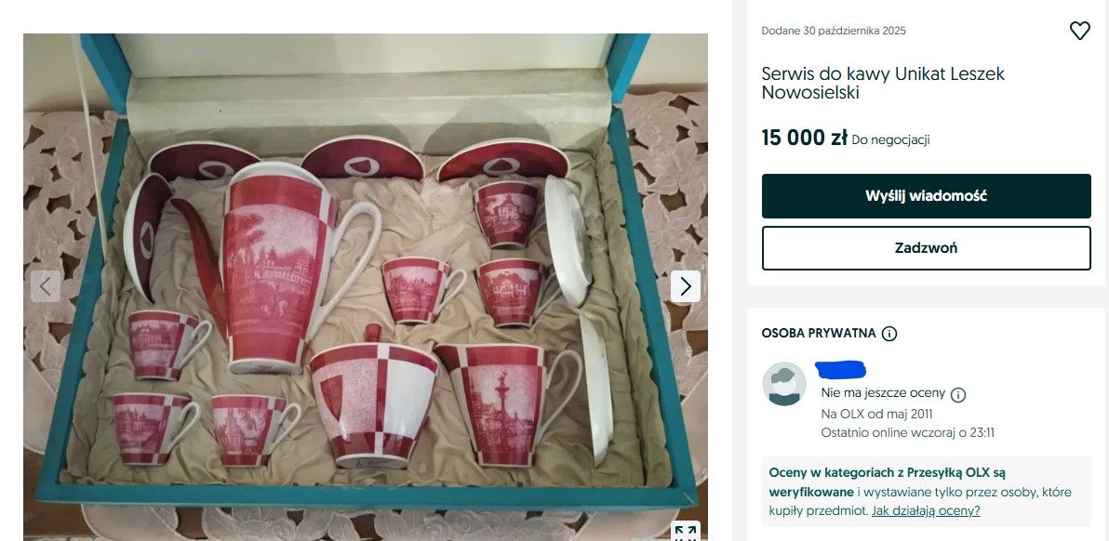Viewport: 1109px width, 541px height.
Task: Click the listing title Serwis do kawy Unikat
Action: 882,83
